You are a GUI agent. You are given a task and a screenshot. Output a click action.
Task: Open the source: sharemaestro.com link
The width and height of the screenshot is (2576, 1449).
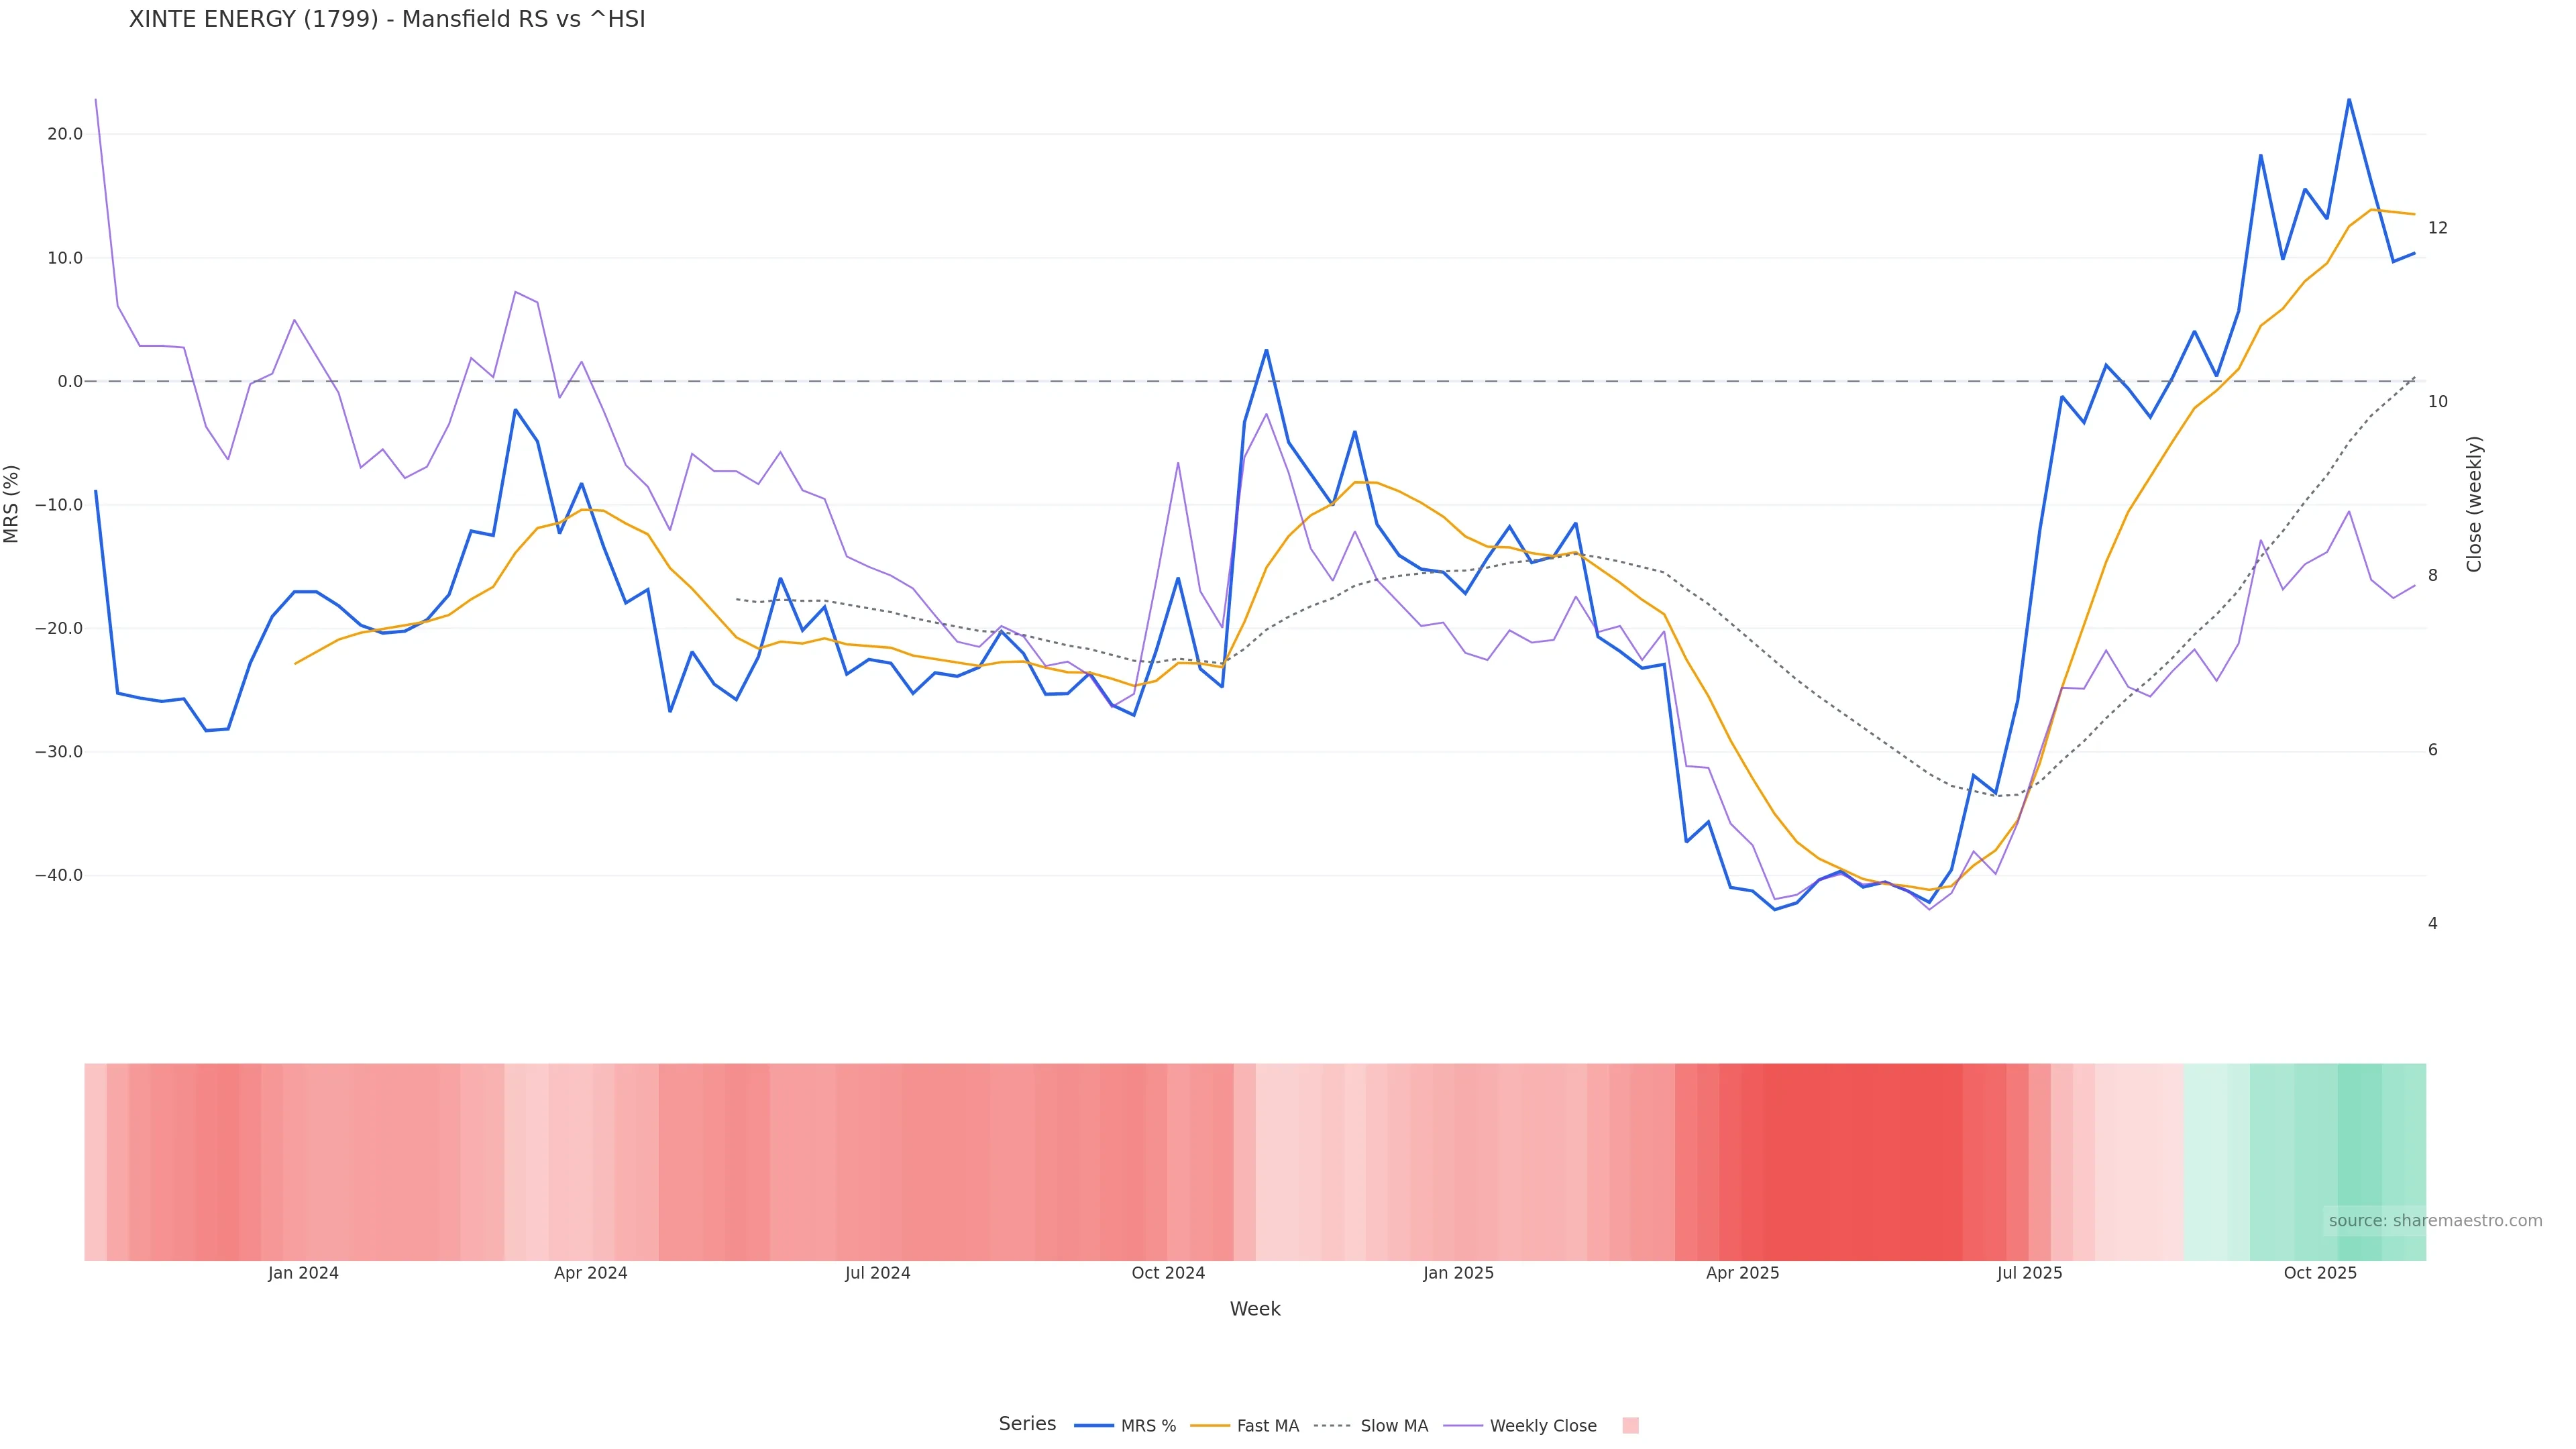(x=2434, y=1220)
